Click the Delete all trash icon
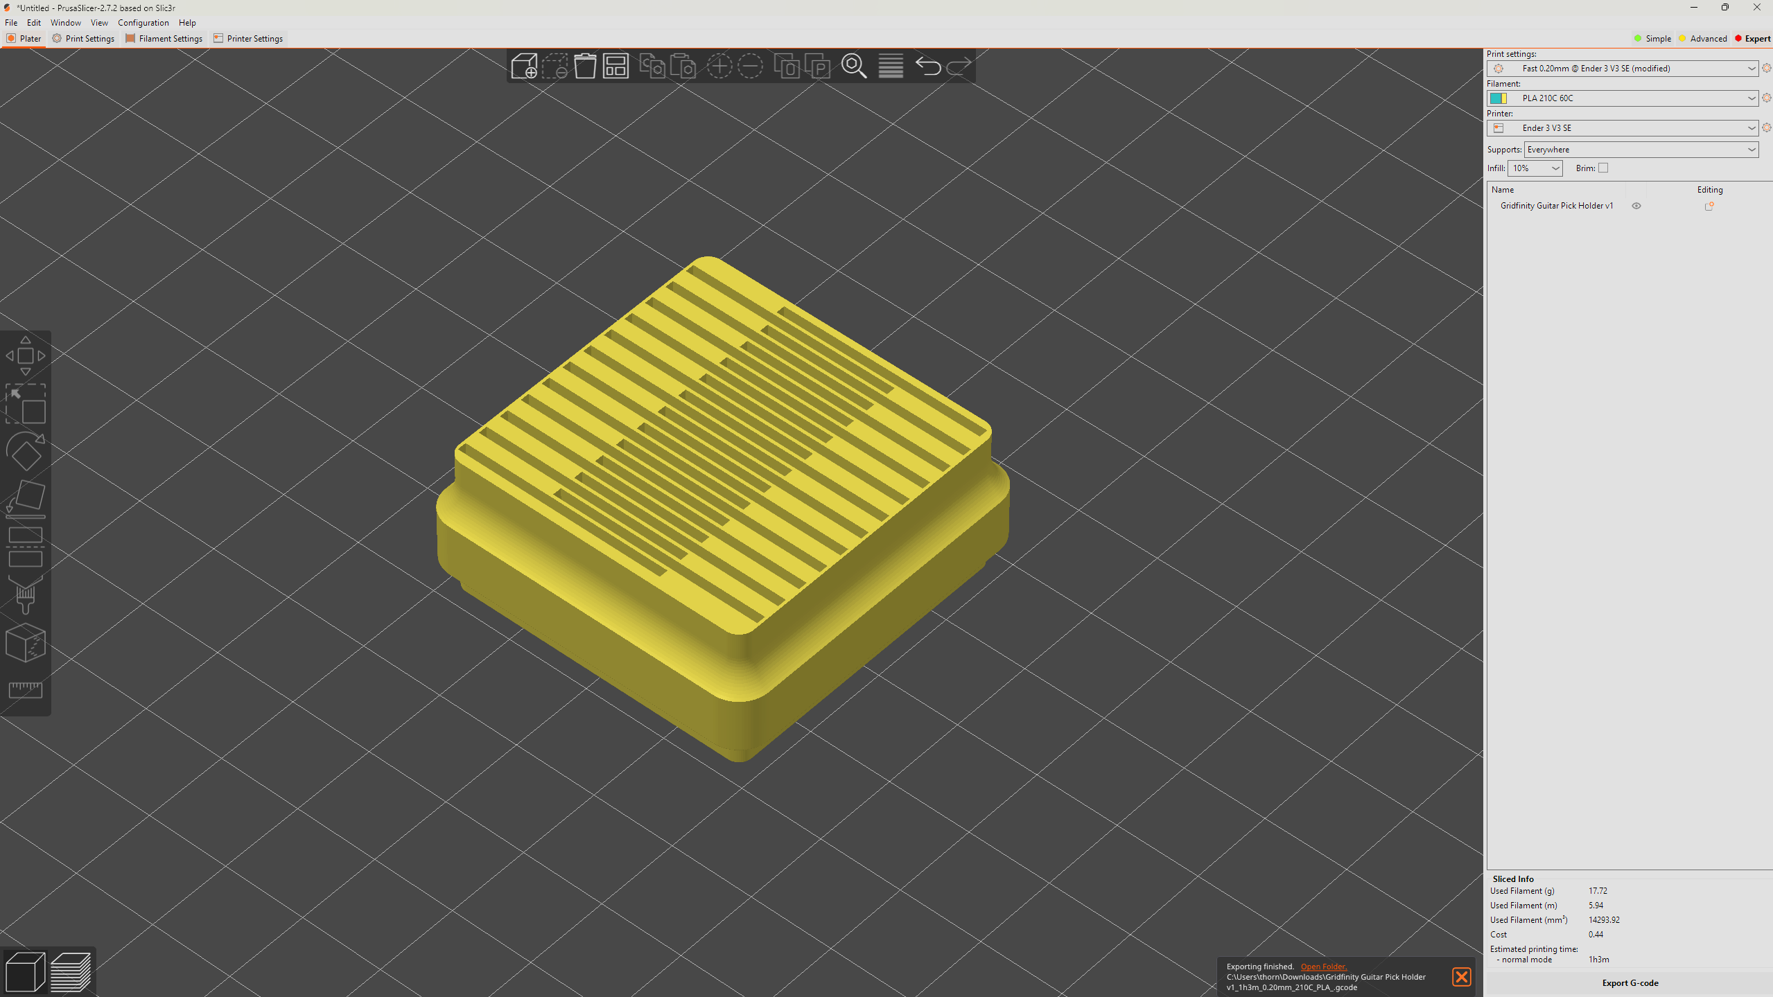The height and width of the screenshot is (997, 1773). 585,66
